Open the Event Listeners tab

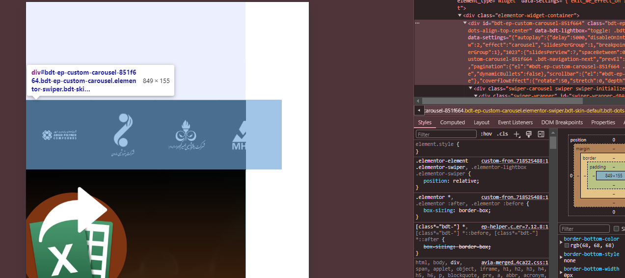tap(515, 122)
